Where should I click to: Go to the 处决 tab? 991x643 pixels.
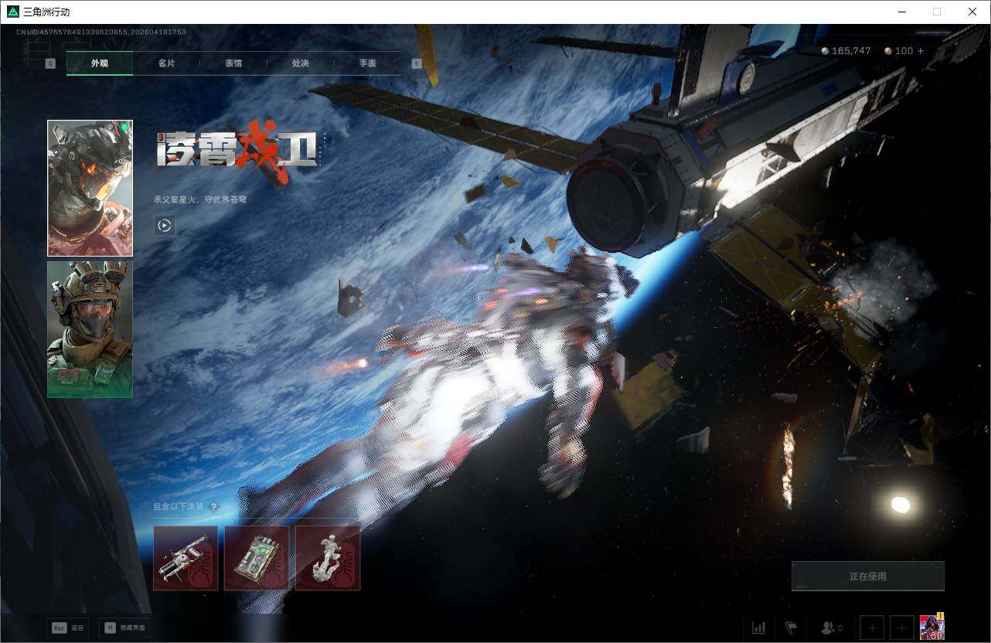pos(301,63)
